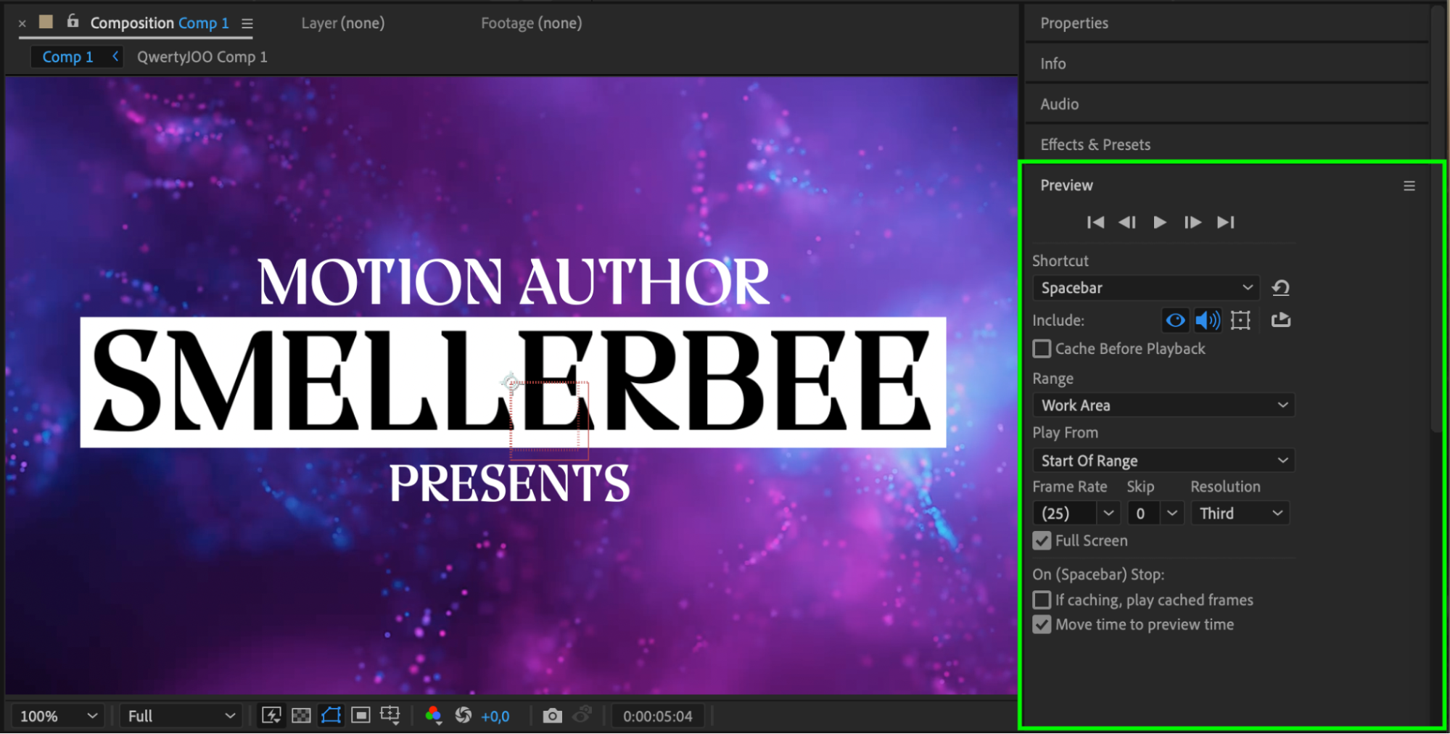Click the Play button in Preview panel
This screenshot has height=734, width=1450.
1159,222
